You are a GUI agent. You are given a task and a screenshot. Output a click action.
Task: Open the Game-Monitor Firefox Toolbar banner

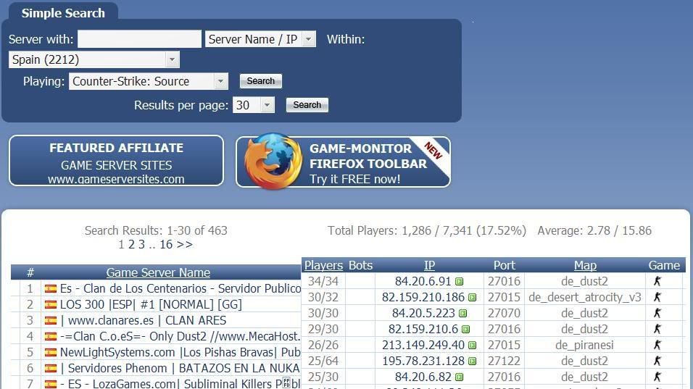tap(344, 162)
